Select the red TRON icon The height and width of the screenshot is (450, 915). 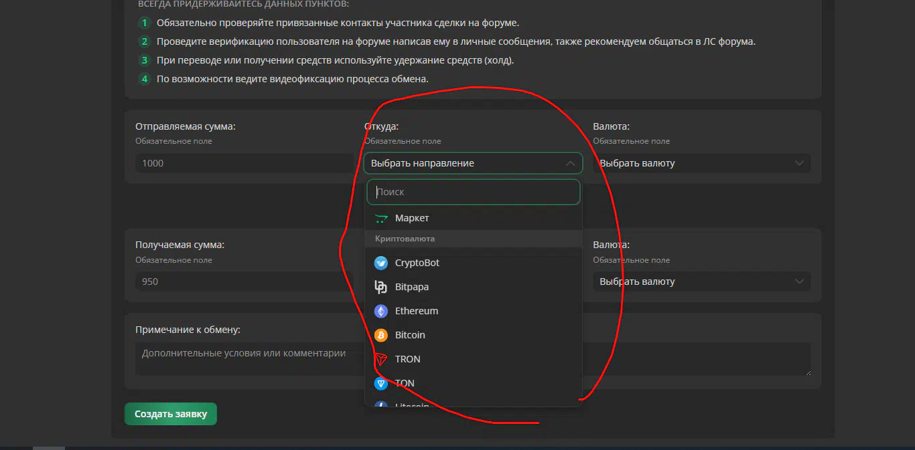pos(381,359)
